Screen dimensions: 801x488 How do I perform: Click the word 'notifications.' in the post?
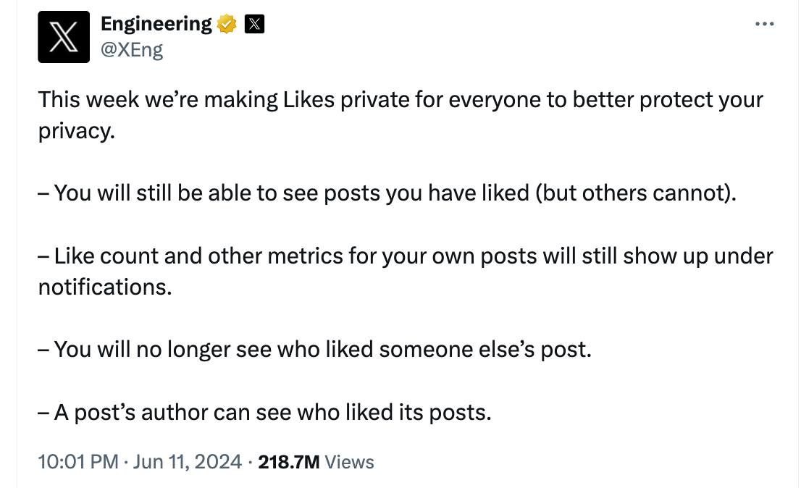point(105,287)
